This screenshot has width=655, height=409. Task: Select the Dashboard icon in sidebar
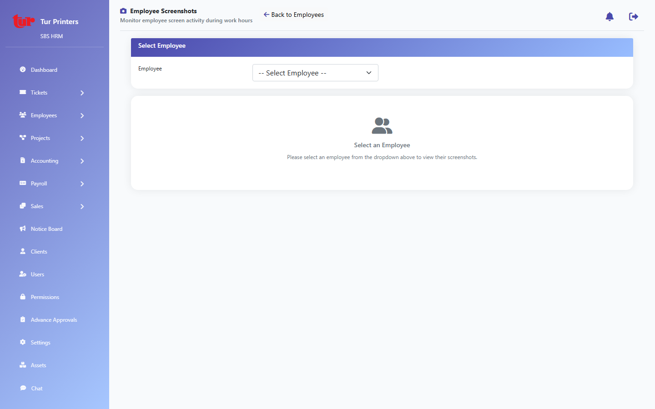[x=22, y=70]
